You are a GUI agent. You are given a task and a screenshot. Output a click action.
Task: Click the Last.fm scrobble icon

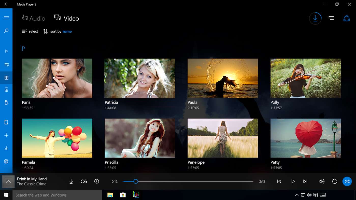[x=84, y=181]
